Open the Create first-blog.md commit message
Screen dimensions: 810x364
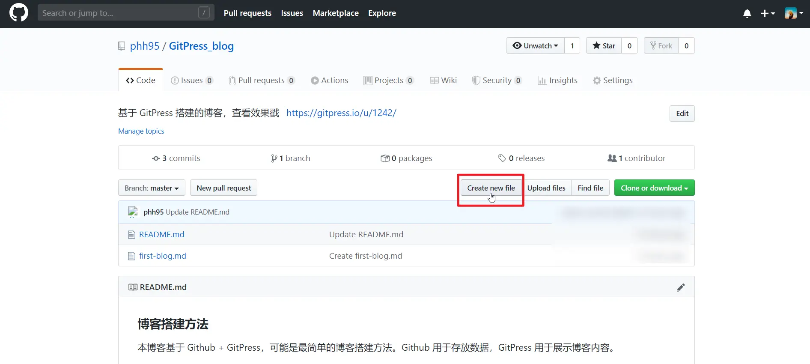[x=366, y=256]
